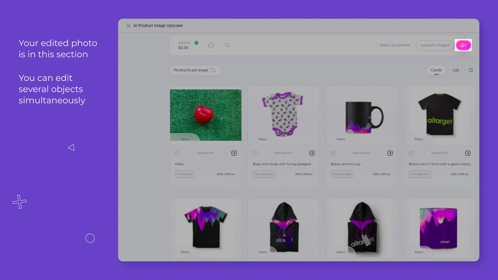Click previous image arrow on Black ceramic cup card
The width and height of the screenshot is (498, 280).
(333, 153)
